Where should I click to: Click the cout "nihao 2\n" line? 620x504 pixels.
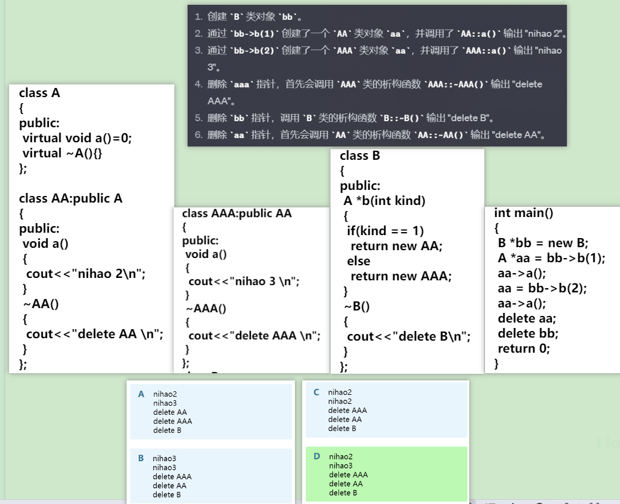86,274
